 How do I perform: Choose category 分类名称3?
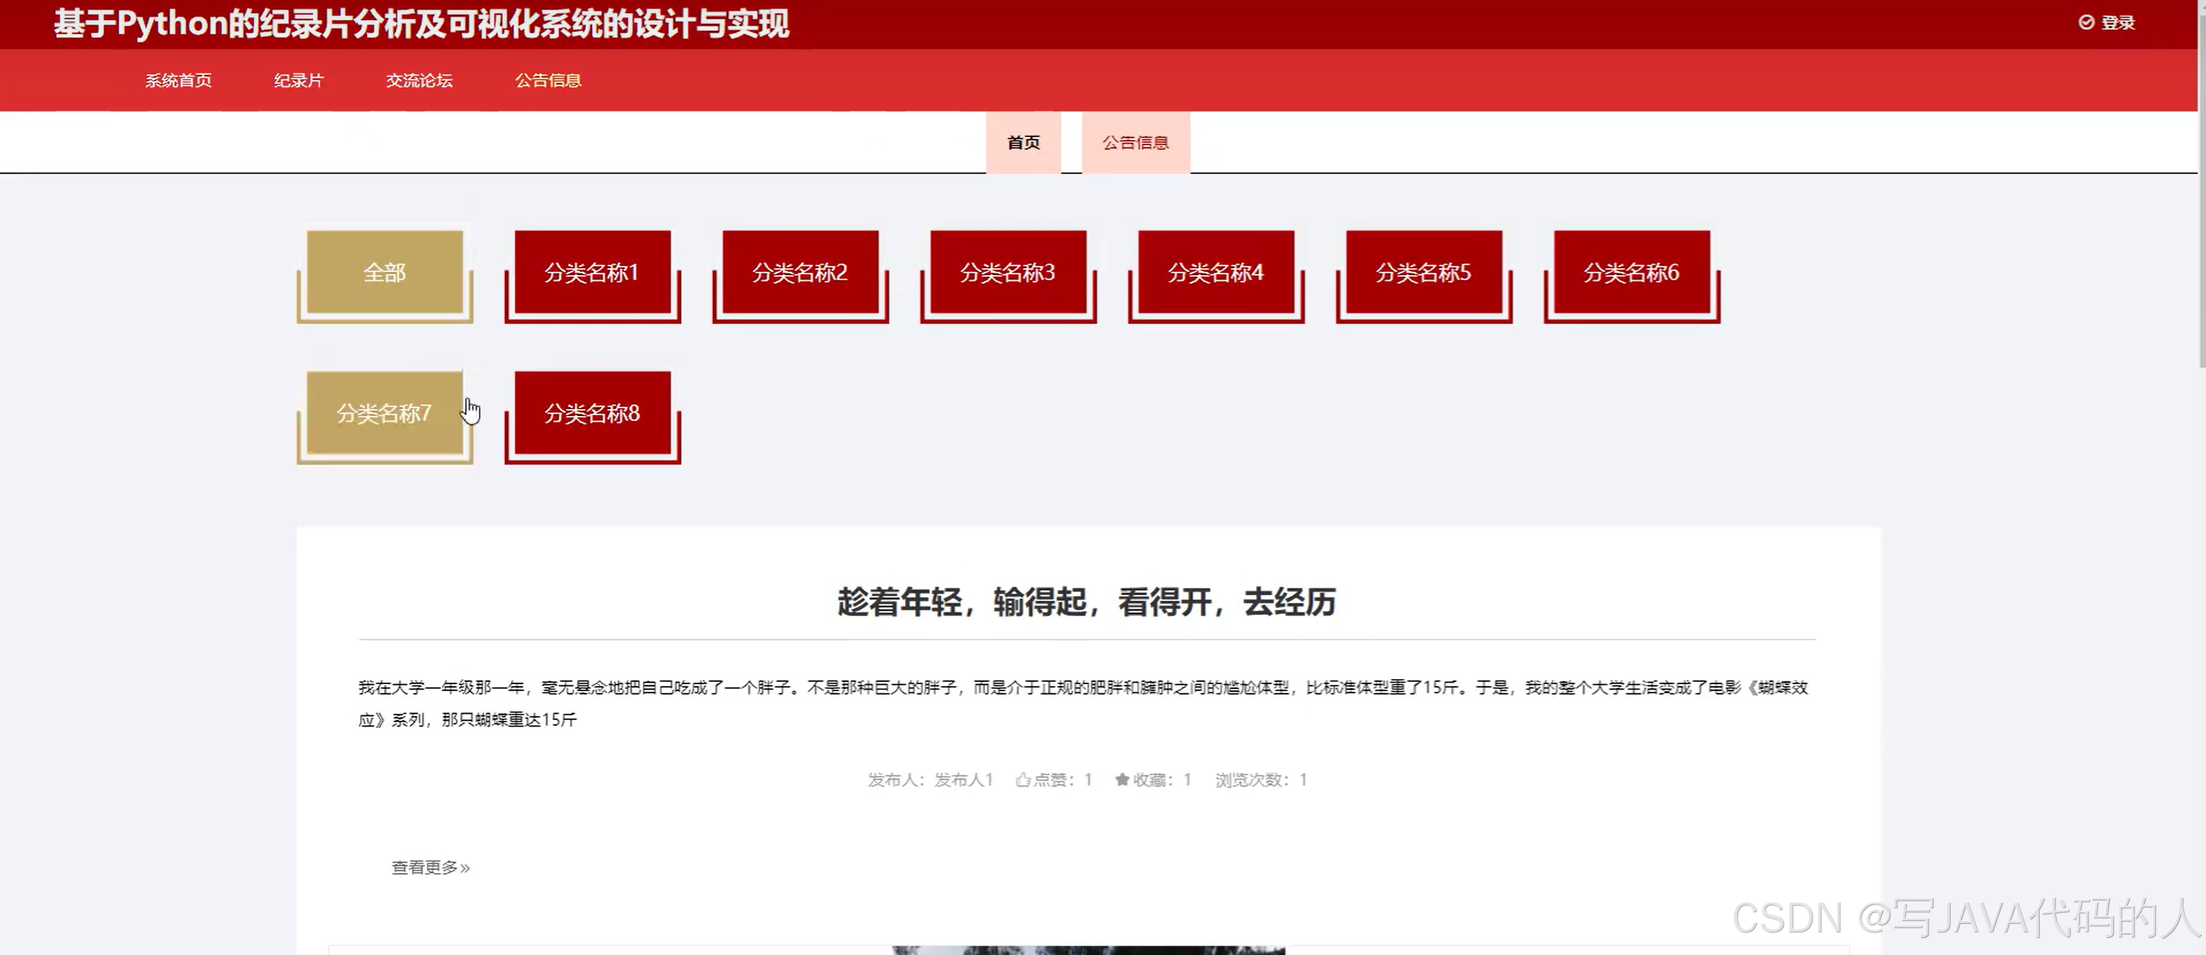point(1008,272)
